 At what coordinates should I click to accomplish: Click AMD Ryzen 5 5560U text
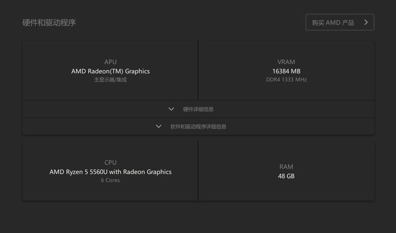pos(79,172)
